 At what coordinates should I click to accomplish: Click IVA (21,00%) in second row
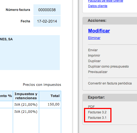tap(26, 112)
